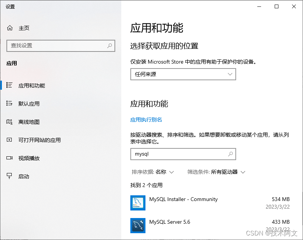Open the 应用执行别名 link

point(147,120)
